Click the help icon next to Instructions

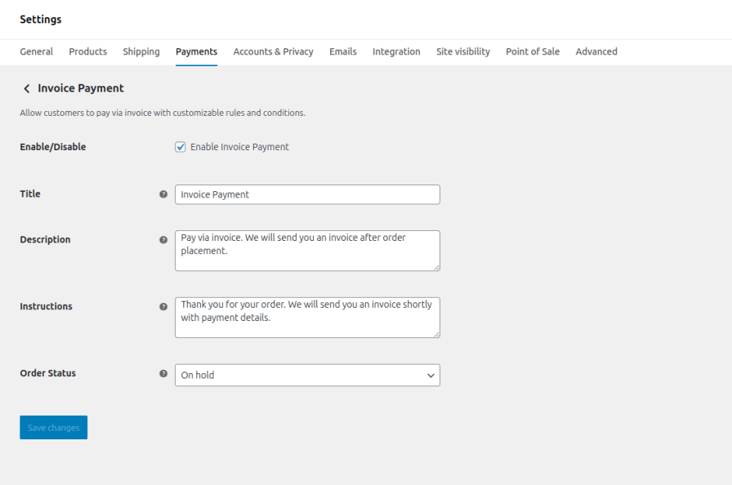click(x=163, y=307)
